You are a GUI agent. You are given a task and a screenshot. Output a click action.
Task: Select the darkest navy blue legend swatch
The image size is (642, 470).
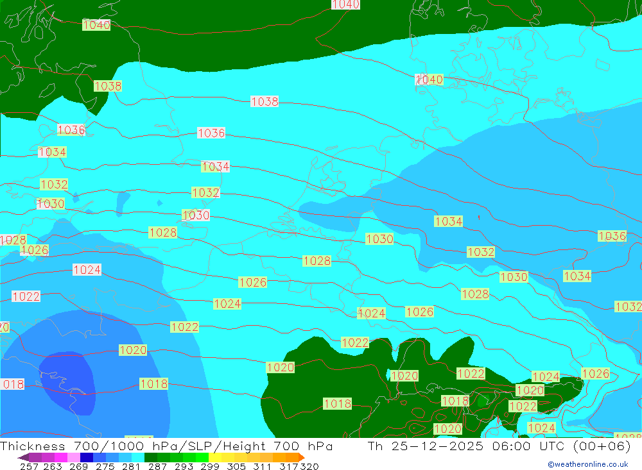tap(87, 457)
